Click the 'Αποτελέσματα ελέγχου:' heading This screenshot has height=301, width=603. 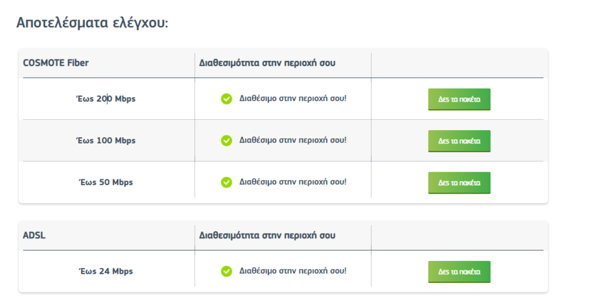coord(92,23)
